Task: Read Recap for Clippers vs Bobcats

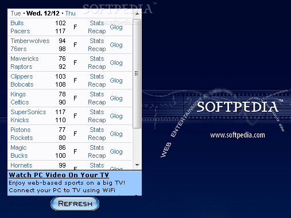Action: coord(97,84)
